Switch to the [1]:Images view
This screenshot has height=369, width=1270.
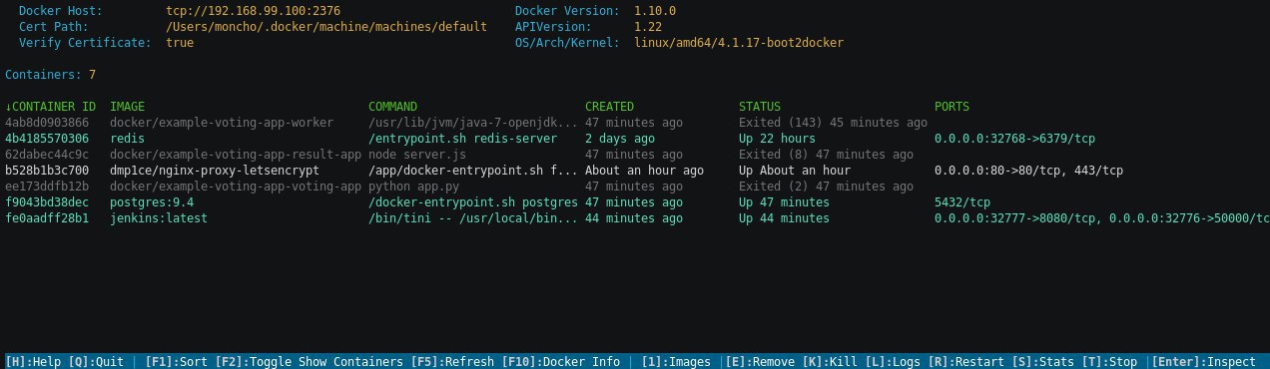676,362
